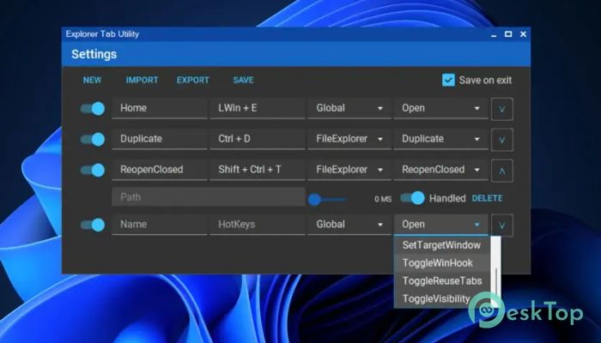
Task: Close the open action dropdown showing Open
Action: click(x=440, y=225)
